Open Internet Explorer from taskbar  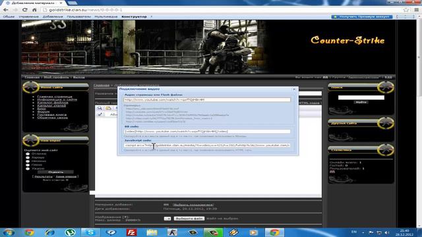(x=50, y=232)
